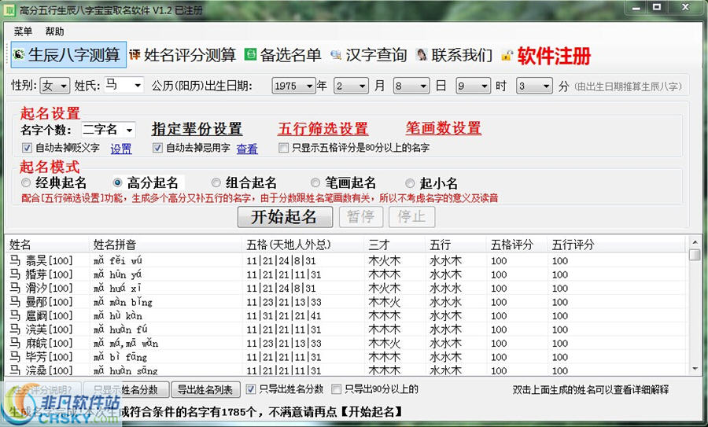Open the 备选名单 tab
The image size is (708, 427).
[283, 55]
